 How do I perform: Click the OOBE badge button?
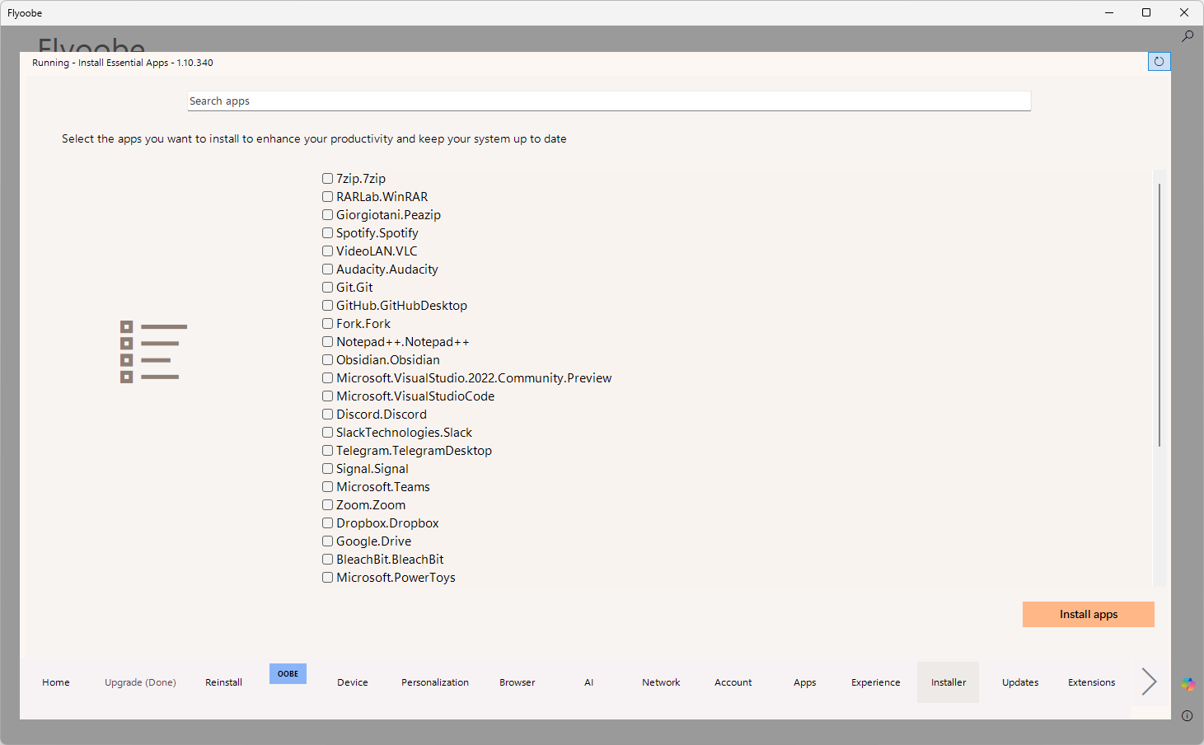(x=288, y=673)
